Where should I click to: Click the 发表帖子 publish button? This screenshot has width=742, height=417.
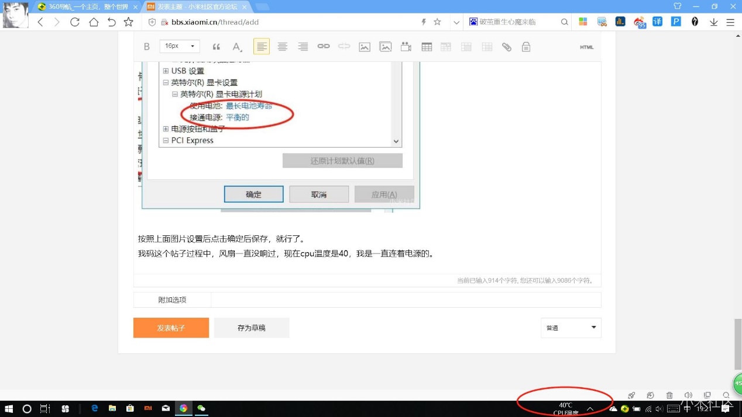click(x=171, y=328)
